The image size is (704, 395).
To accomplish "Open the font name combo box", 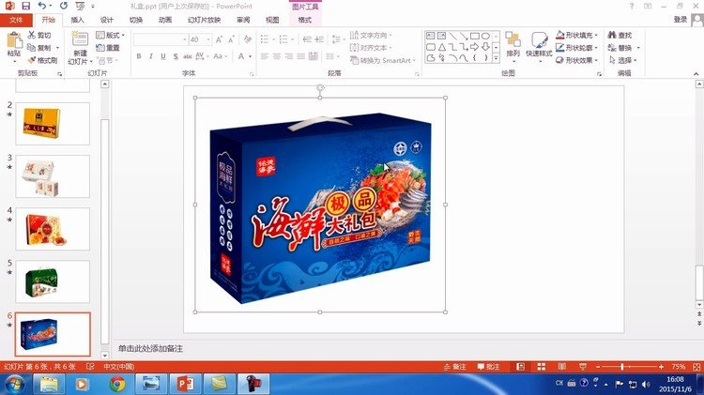I will click(161, 39).
